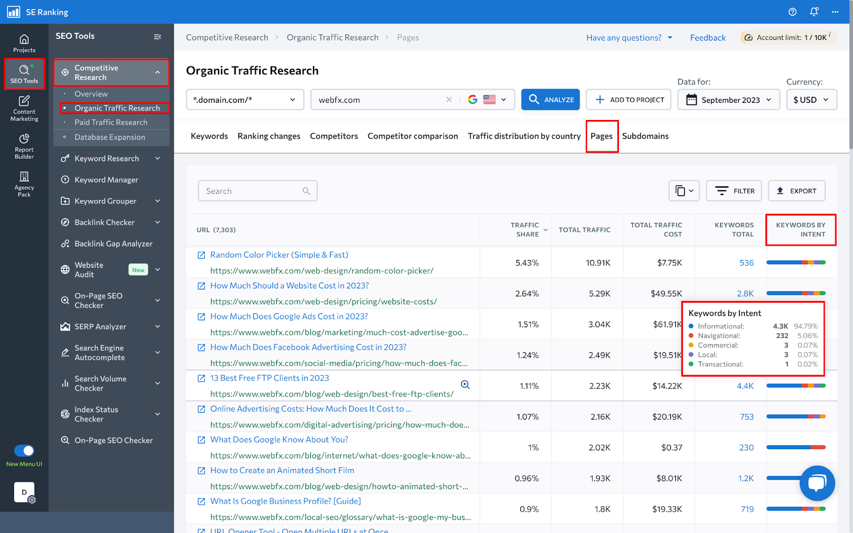Open SEO Tools in the left rail

tap(24, 74)
